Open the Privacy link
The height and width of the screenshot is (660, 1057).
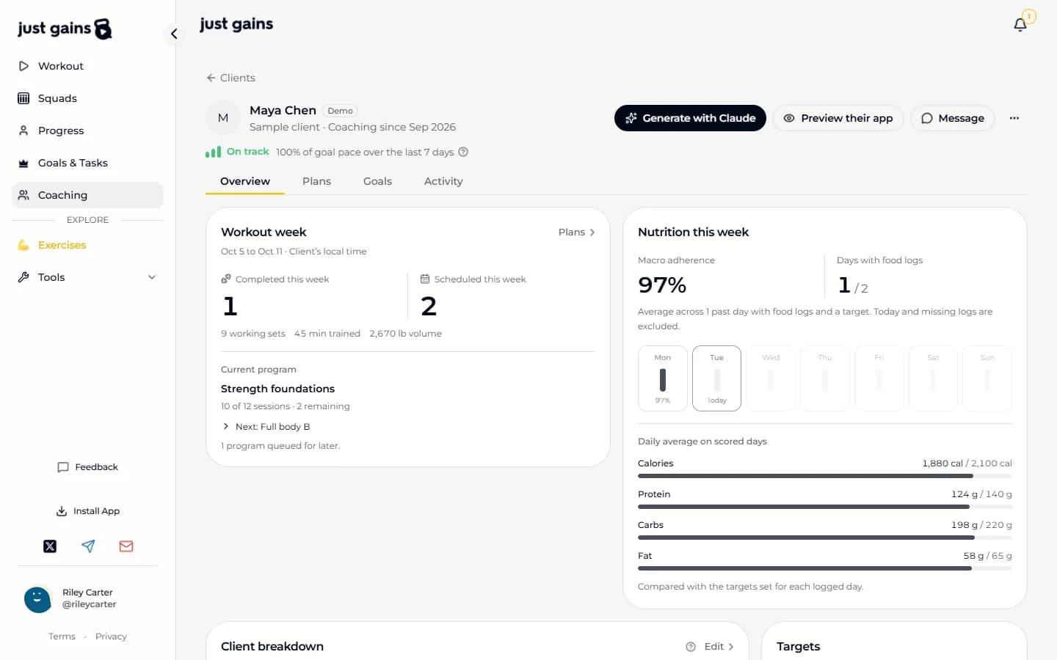(111, 637)
